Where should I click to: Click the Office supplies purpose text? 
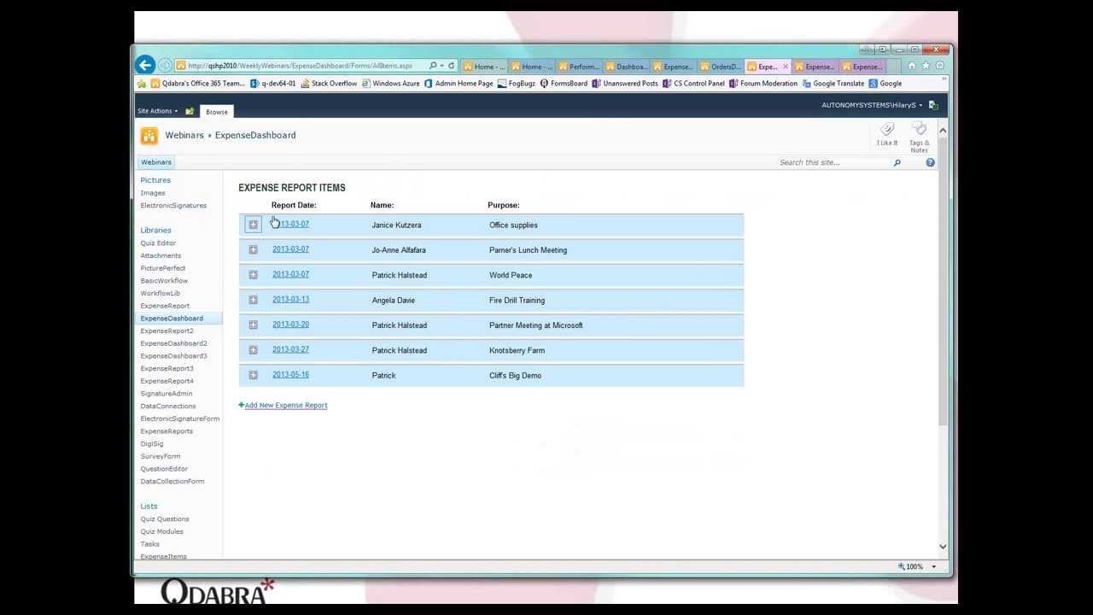(513, 225)
